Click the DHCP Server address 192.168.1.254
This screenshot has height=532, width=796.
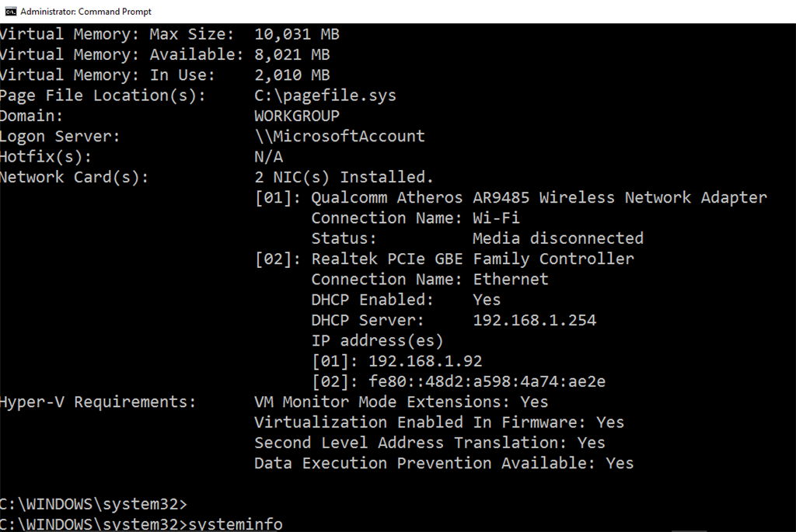tap(535, 320)
